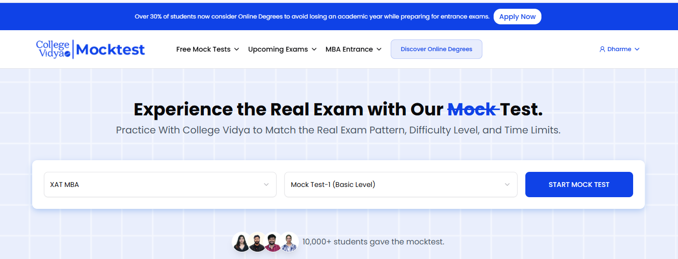
Task: Open the XAT MBA exam dropdown
Action: point(160,185)
